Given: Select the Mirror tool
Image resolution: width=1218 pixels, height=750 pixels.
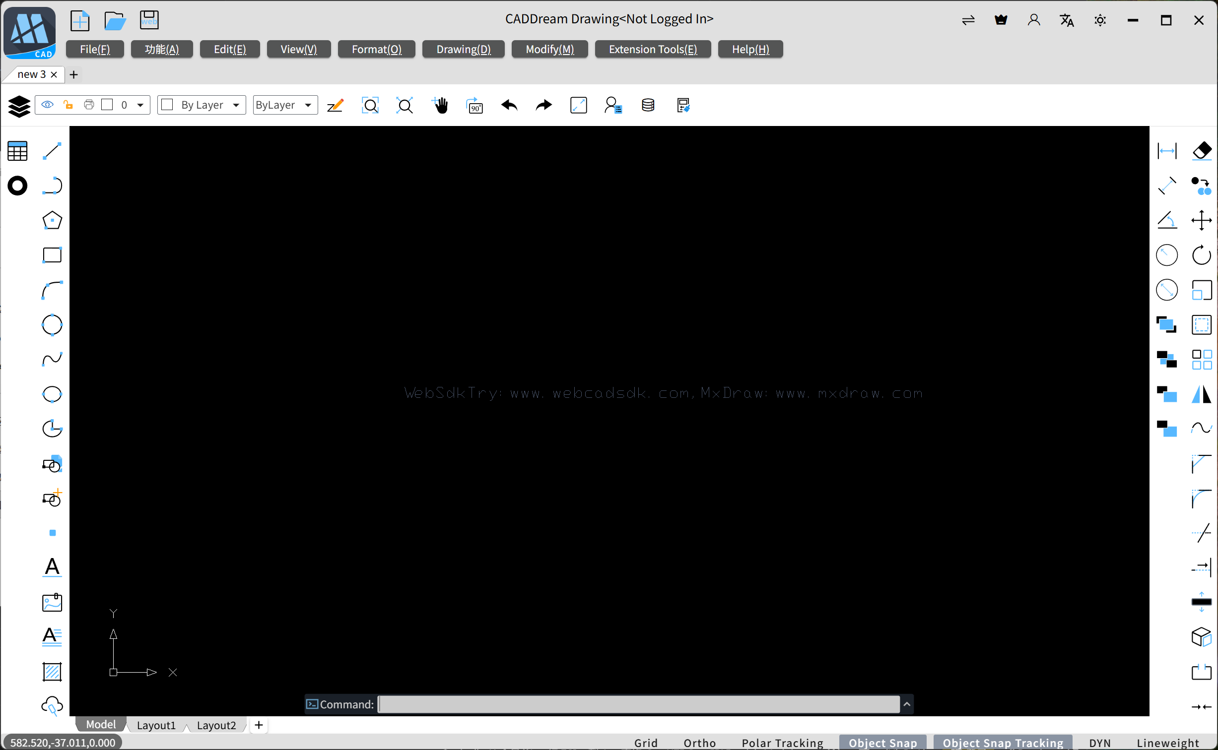Looking at the screenshot, I should (1202, 394).
